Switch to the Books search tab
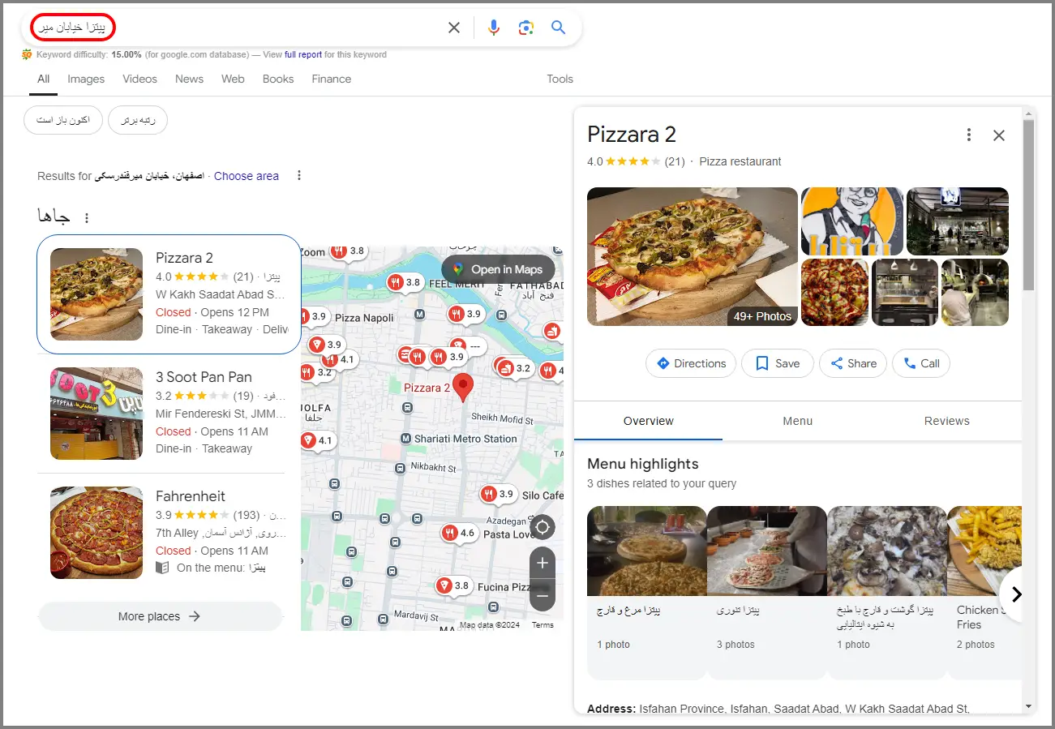This screenshot has height=729, width=1055. click(278, 79)
